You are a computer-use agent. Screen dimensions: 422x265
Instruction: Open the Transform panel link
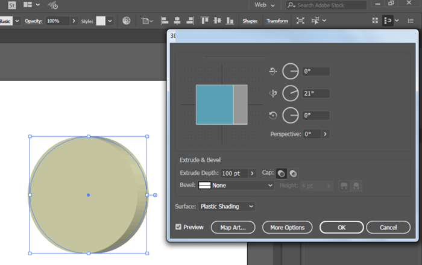coord(277,20)
